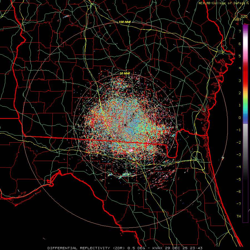Click the -7 value on color scale

click(x=239, y=204)
